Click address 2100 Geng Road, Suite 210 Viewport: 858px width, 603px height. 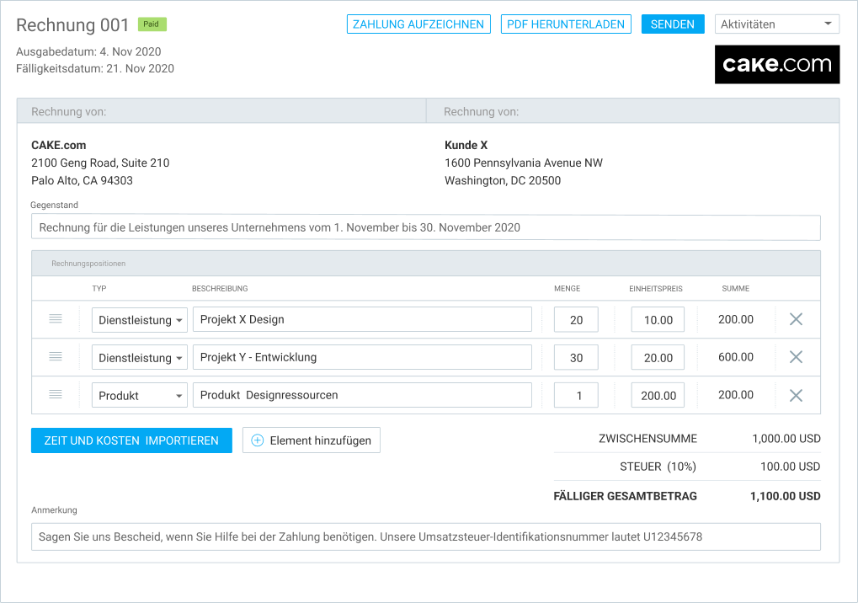(100, 163)
